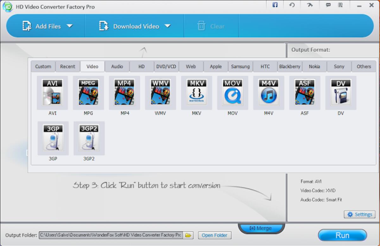Select the MOV QuickTime format
This screenshot has height=246, width=380.
(232, 93)
